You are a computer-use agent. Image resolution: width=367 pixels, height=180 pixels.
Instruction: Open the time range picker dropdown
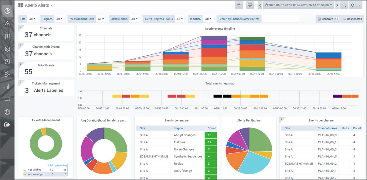pos(298,5)
